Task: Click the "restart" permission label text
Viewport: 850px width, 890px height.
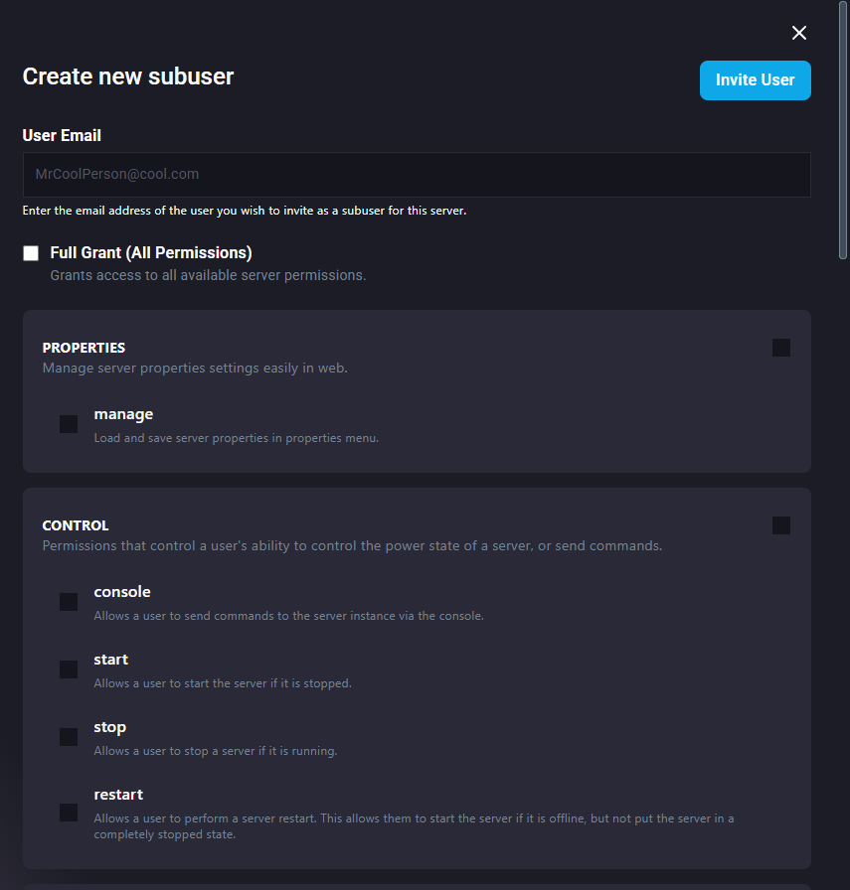Action: 118,795
